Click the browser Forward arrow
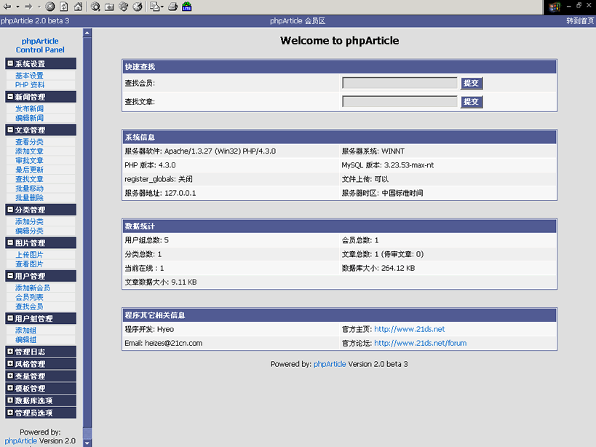The height and width of the screenshot is (447, 596). [28, 7]
